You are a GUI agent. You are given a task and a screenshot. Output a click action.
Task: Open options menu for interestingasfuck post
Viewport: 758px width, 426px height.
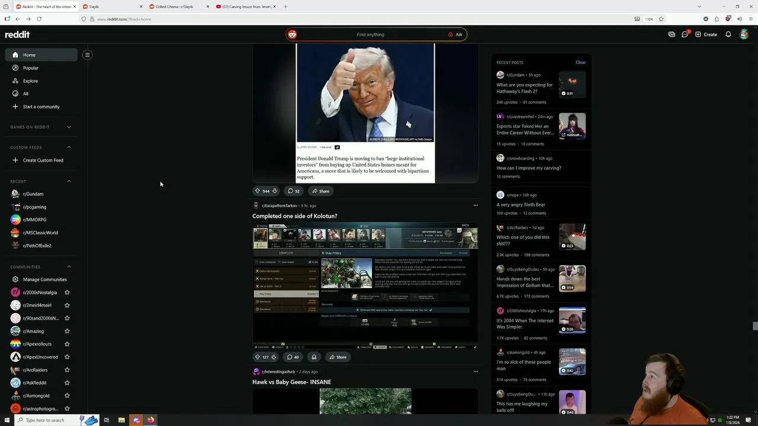(475, 372)
